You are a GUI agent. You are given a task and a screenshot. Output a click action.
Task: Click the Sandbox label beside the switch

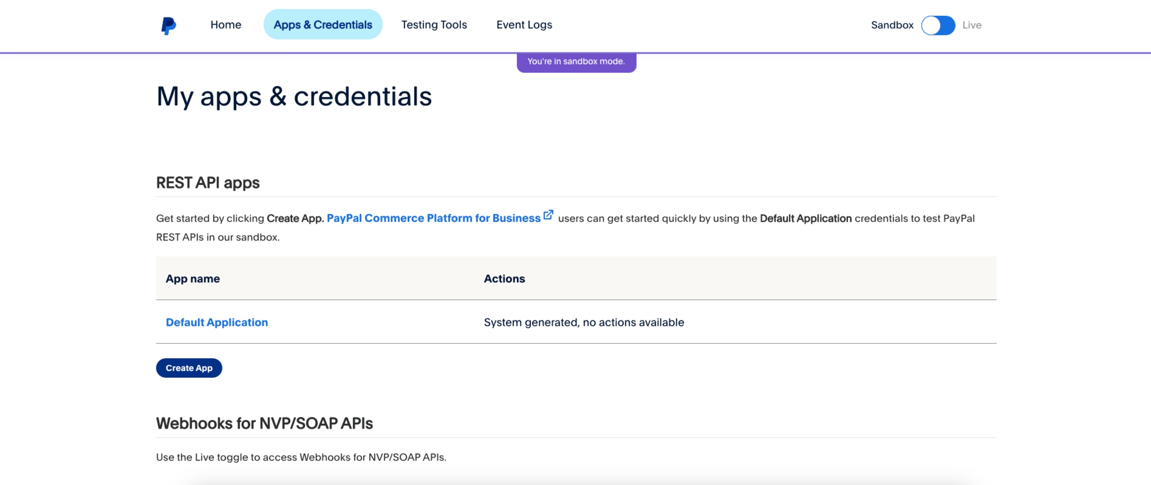point(892,25)
